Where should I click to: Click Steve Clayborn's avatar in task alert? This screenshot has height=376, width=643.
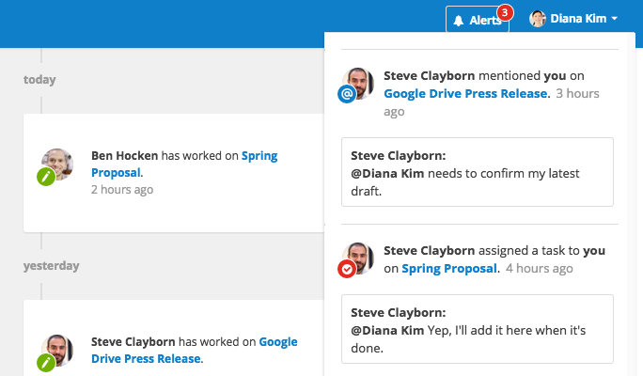(358, 258)
